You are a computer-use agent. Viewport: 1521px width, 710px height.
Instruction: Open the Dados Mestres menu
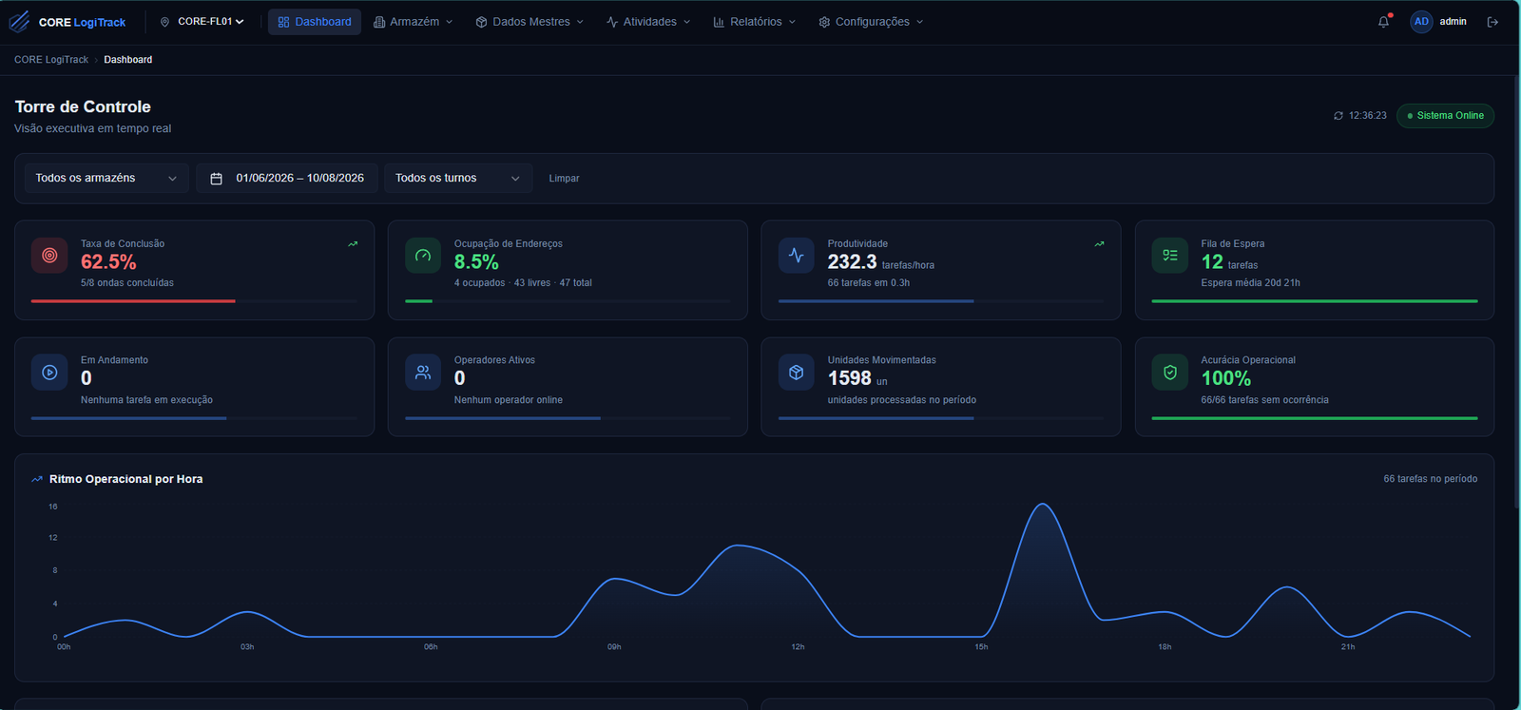click(x=529, y=22)
